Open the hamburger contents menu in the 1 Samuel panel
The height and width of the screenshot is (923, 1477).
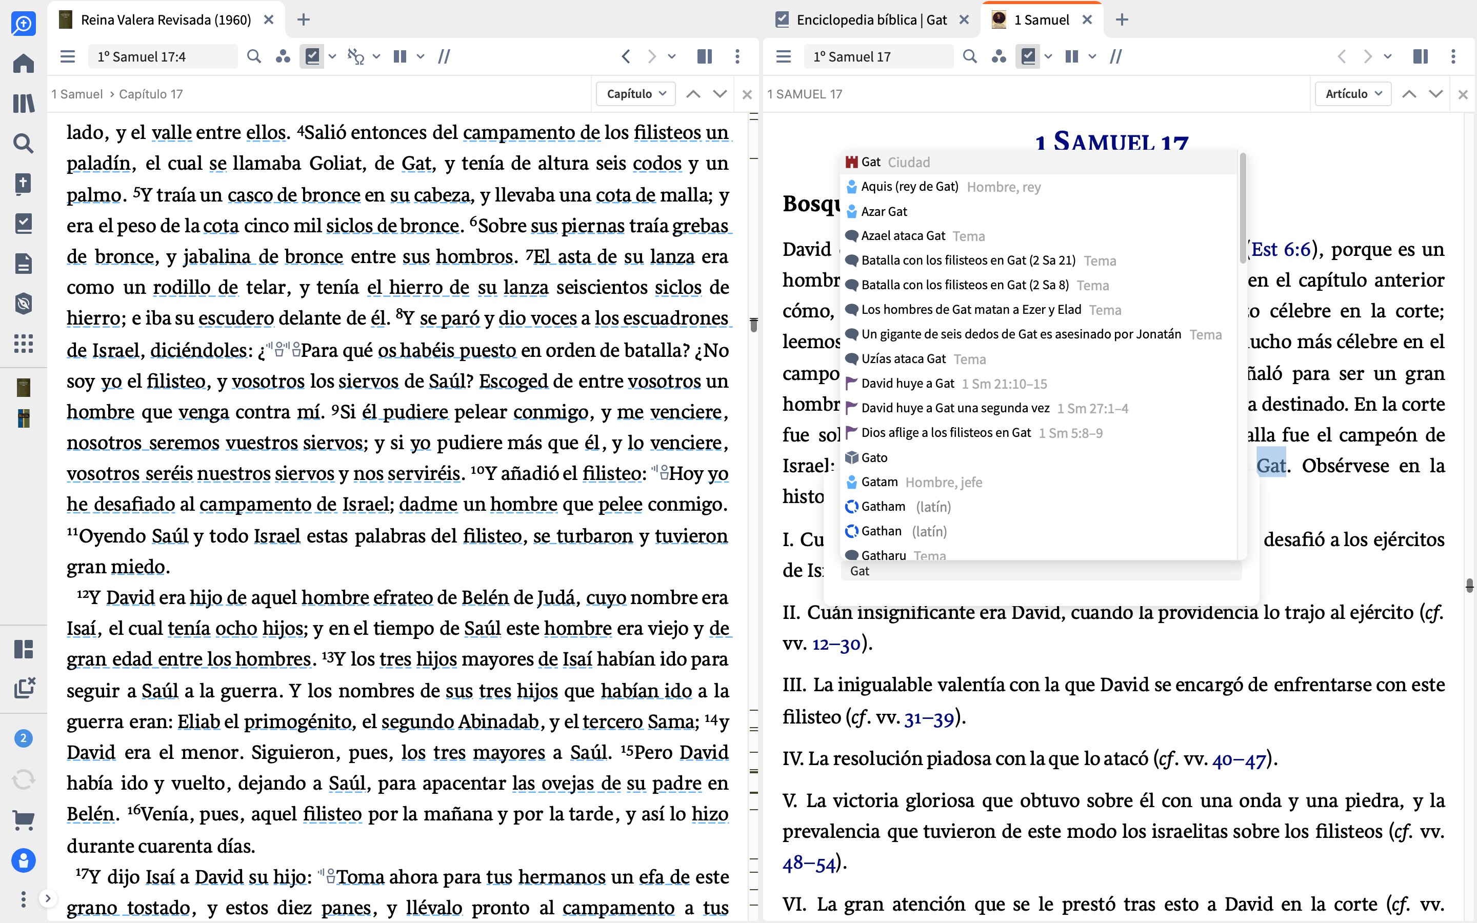coord(784,57)
